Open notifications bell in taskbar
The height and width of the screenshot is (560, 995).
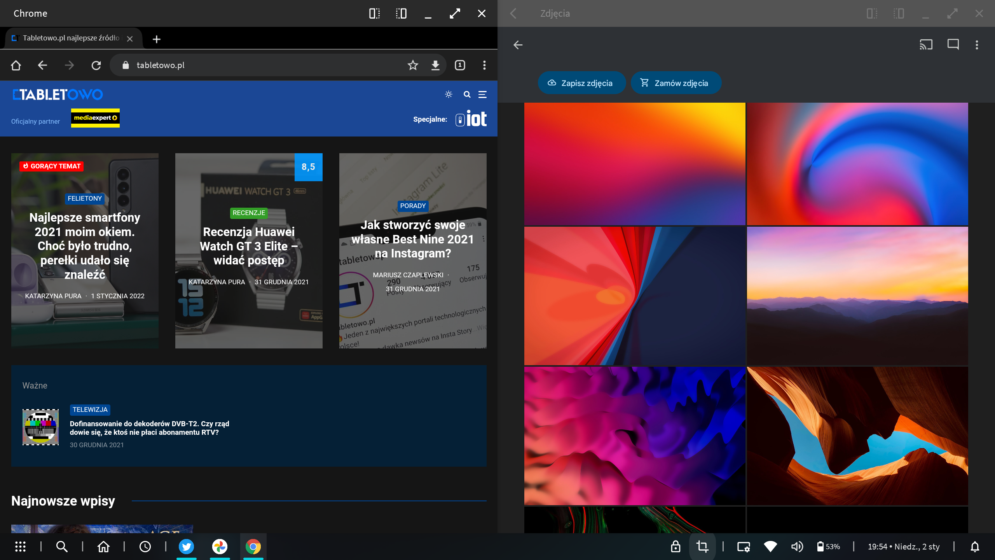pos(975,547)
